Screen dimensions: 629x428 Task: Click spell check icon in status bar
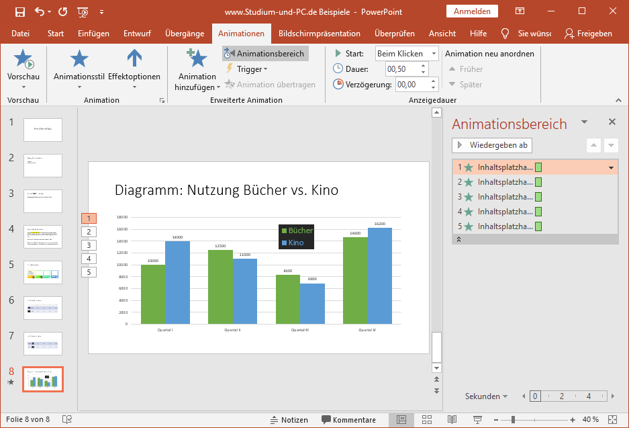67,419
